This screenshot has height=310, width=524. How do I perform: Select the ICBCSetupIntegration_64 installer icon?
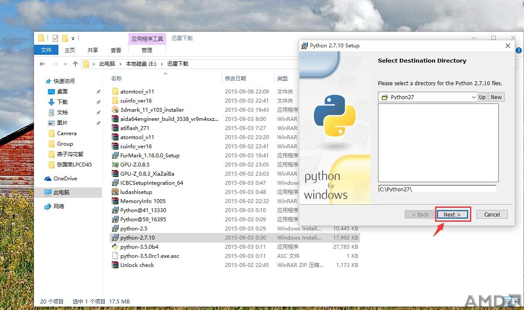[115, 183]
